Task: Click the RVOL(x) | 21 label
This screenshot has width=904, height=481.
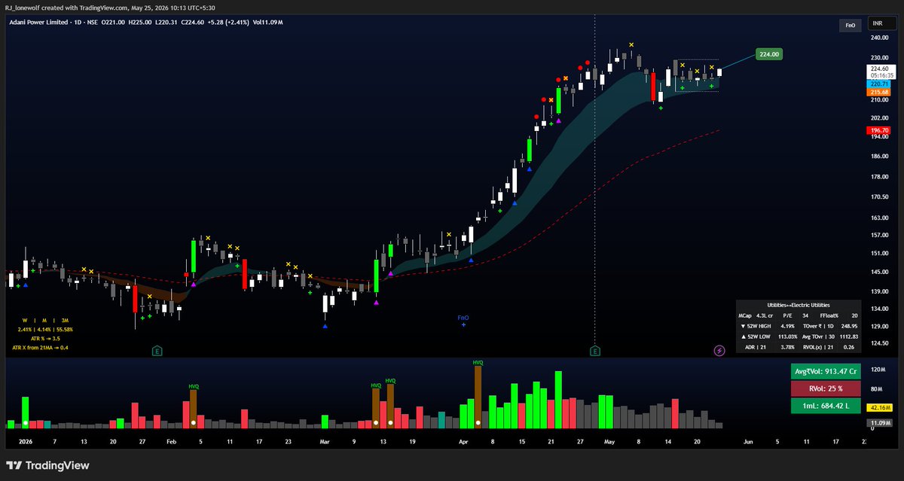Action: click(x=817, y=349)
